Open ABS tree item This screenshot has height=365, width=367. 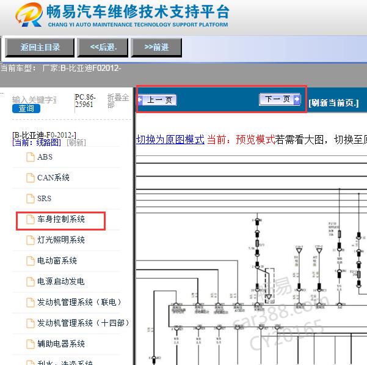(x=45, y=157)
